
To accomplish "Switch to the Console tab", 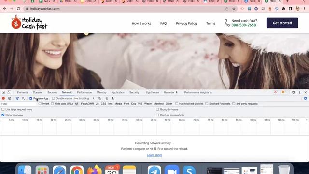I will coord(38,92).
